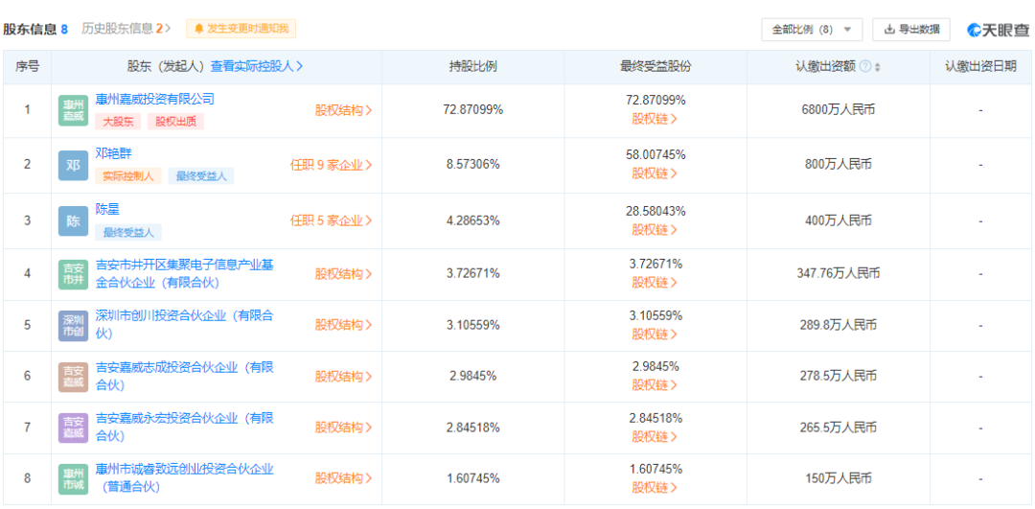Screen dimensions: 1035x509
Task: Switch to 历史股东信息 tab
Action: [x=126, y=29]
